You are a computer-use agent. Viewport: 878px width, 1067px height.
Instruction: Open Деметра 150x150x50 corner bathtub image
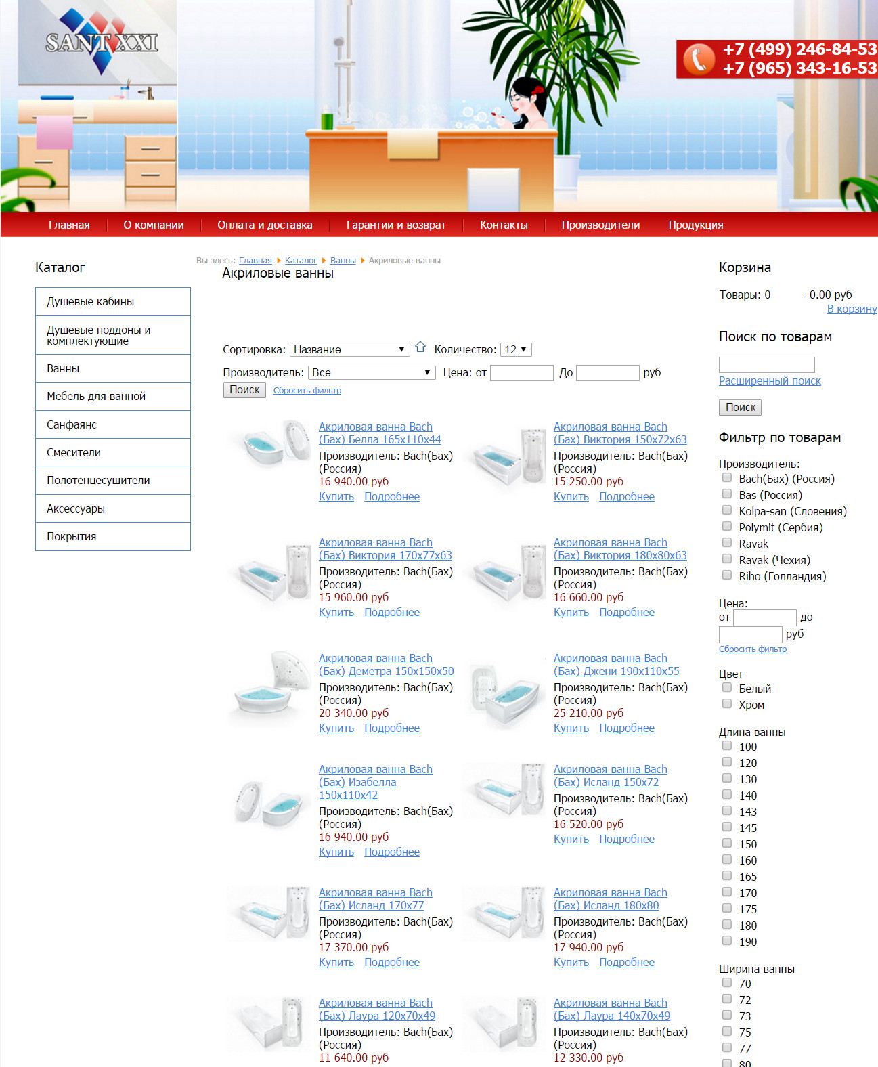[269, 689]
